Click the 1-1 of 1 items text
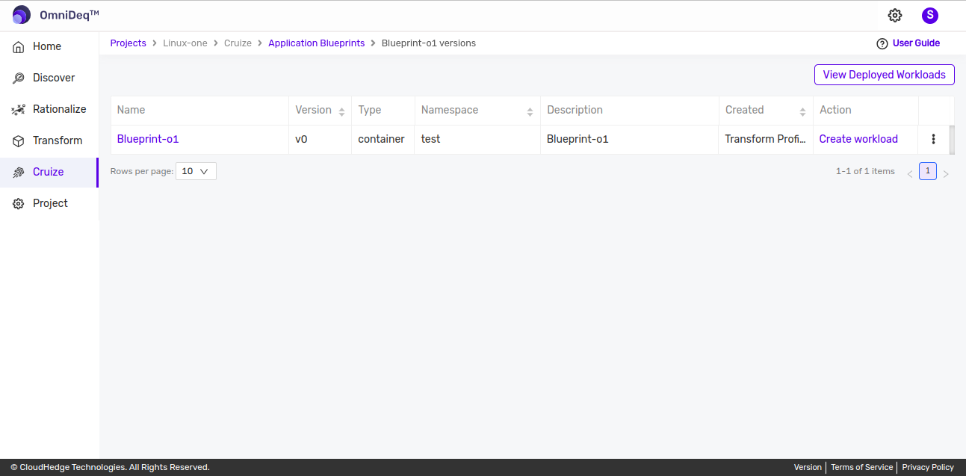Viewport: 966px width, 476px height. pos(865,171)
